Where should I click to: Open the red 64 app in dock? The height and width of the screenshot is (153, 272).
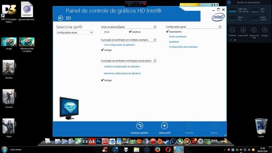[x=92, y=142]
